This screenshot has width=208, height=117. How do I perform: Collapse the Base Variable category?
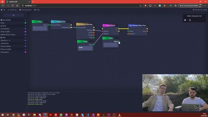[x=25, y=20]
